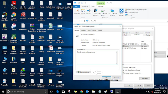Open Outlook from the taskbar
The width and height of the screenshot is (168, 94).
pyautogui.click(x=87, y=92)
